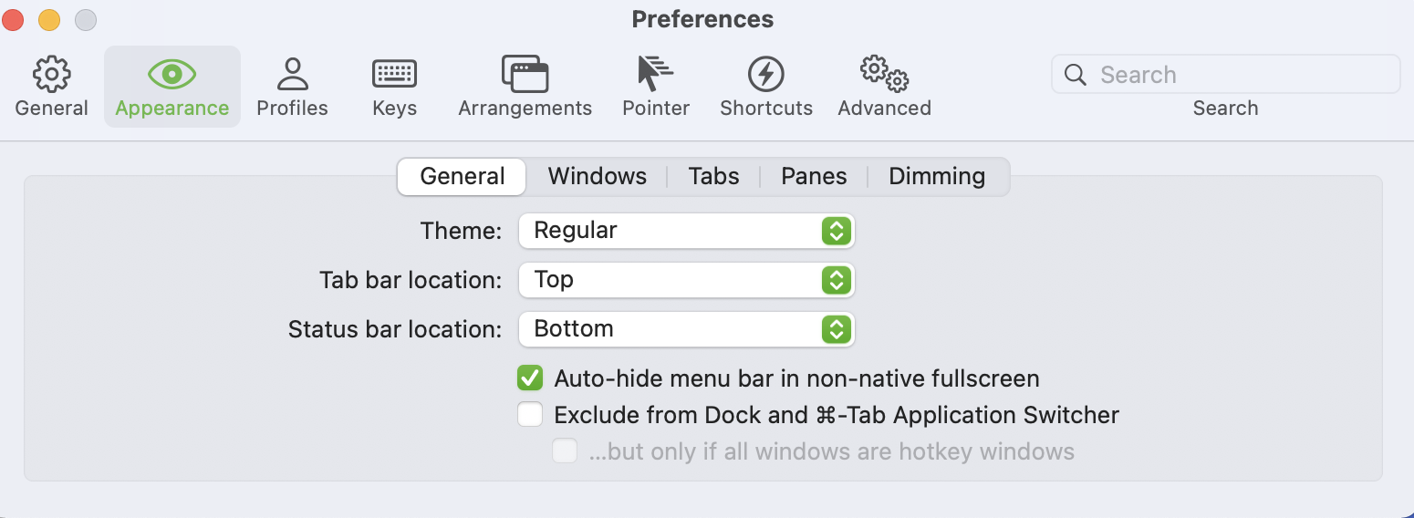The height and width of the screenshot is (518, 1414).
Task: Open the Arrangements windows icon
Action: tap(525, 75)
